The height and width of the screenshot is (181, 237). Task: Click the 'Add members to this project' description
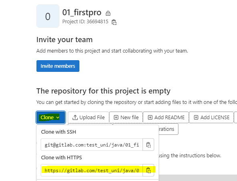click(112, 51)
